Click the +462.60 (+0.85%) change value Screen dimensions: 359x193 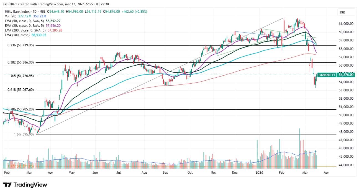pos(134,12)
